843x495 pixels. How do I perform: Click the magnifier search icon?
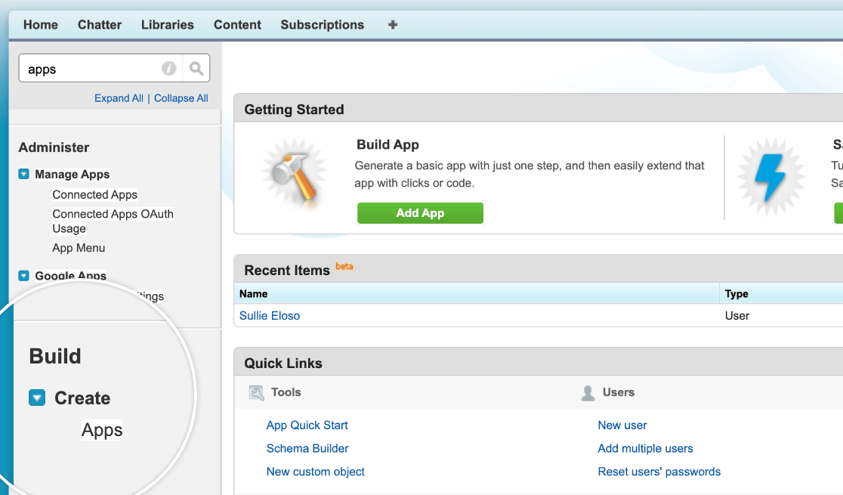[x=196, y=68]
